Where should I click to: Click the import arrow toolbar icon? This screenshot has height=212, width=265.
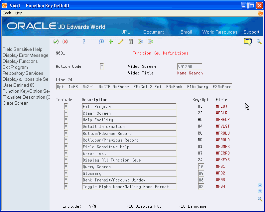pyautogui.click(x=140, y=42)
